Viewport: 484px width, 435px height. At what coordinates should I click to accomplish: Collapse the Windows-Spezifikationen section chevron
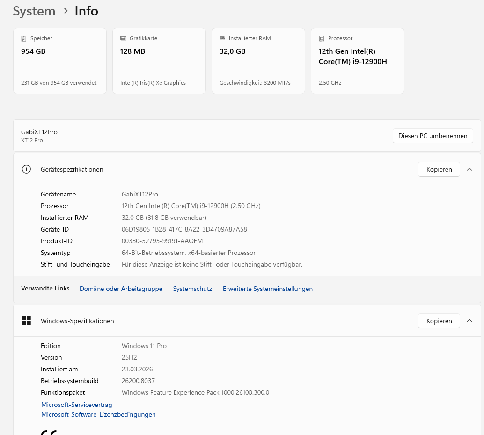(x=469, y=321)
